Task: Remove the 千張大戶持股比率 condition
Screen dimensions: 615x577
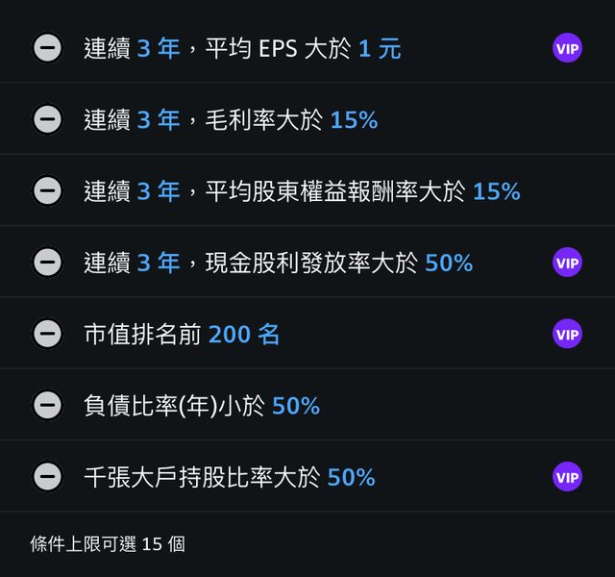Action: click(47, 476)
